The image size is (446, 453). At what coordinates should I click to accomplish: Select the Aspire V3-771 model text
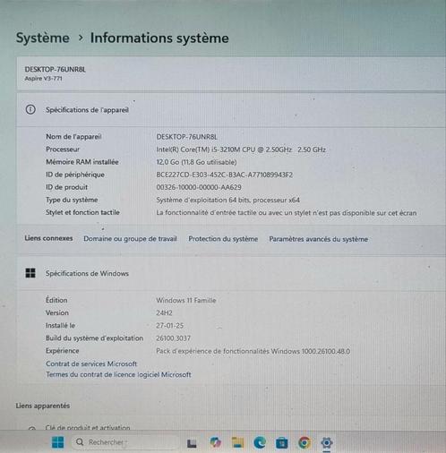(x=44, y=79)
